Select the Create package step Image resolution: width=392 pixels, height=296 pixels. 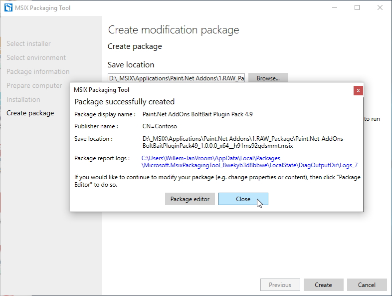(x=30, y=113)
